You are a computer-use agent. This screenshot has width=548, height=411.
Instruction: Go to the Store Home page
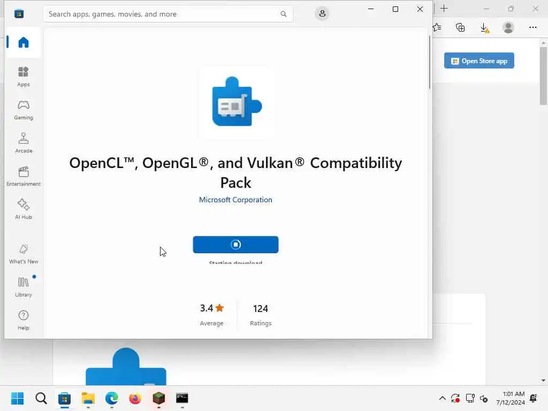pos(24,42)
